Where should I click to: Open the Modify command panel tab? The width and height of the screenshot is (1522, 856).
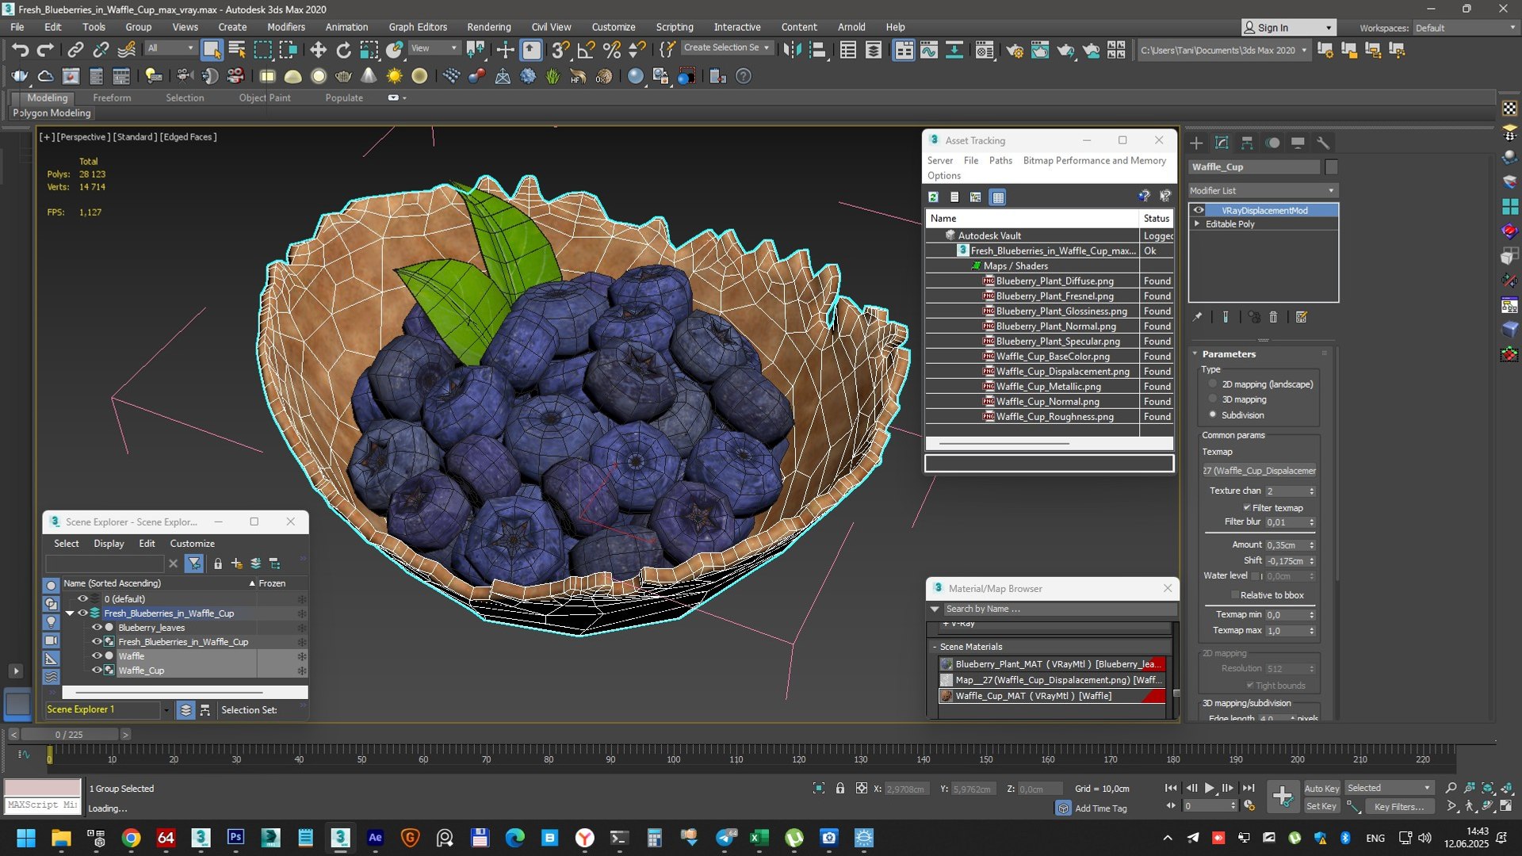coord(1222,143)
